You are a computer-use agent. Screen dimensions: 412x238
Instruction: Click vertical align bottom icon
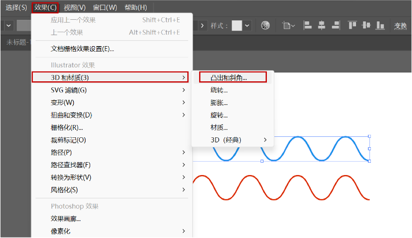[x=380, y=25]
